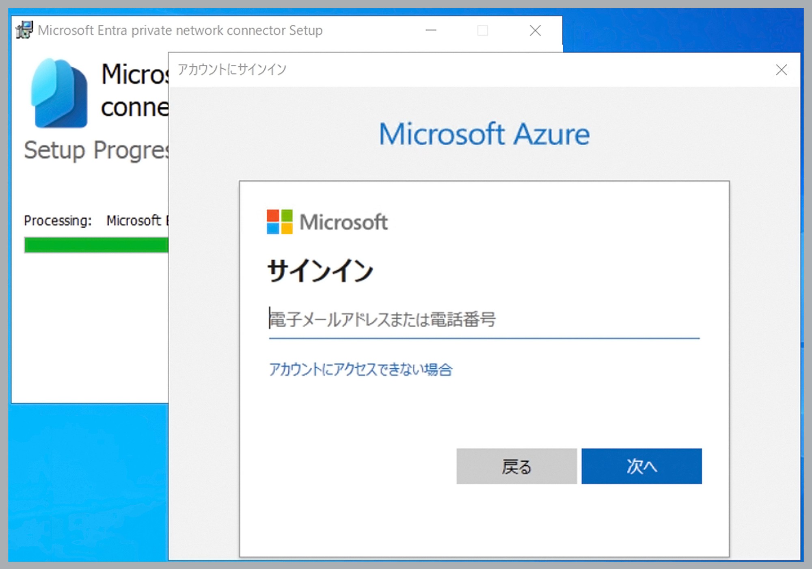The height and width of the screenshot is (569, 812).
Task: Click the green setup progress bar
Action: (x=95, y=244)
